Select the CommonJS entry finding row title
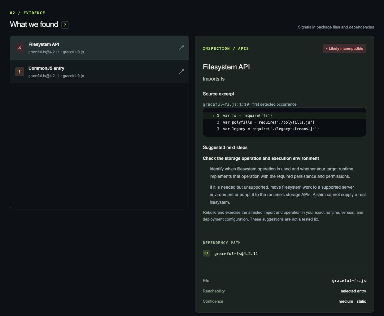 point(46,68)
